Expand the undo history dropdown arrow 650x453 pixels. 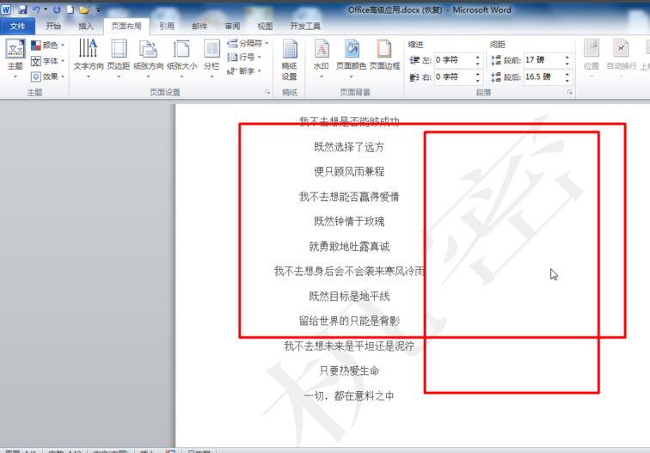pyautogui.click(x=46, y=9)
